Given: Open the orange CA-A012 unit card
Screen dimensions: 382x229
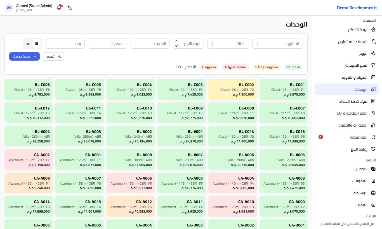Looking at the screenshot, I should coord(131,206).
